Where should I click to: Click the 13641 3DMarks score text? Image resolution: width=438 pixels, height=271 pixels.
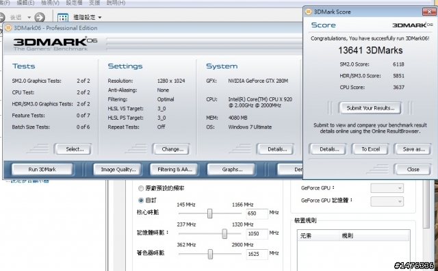tap(370, 50)
